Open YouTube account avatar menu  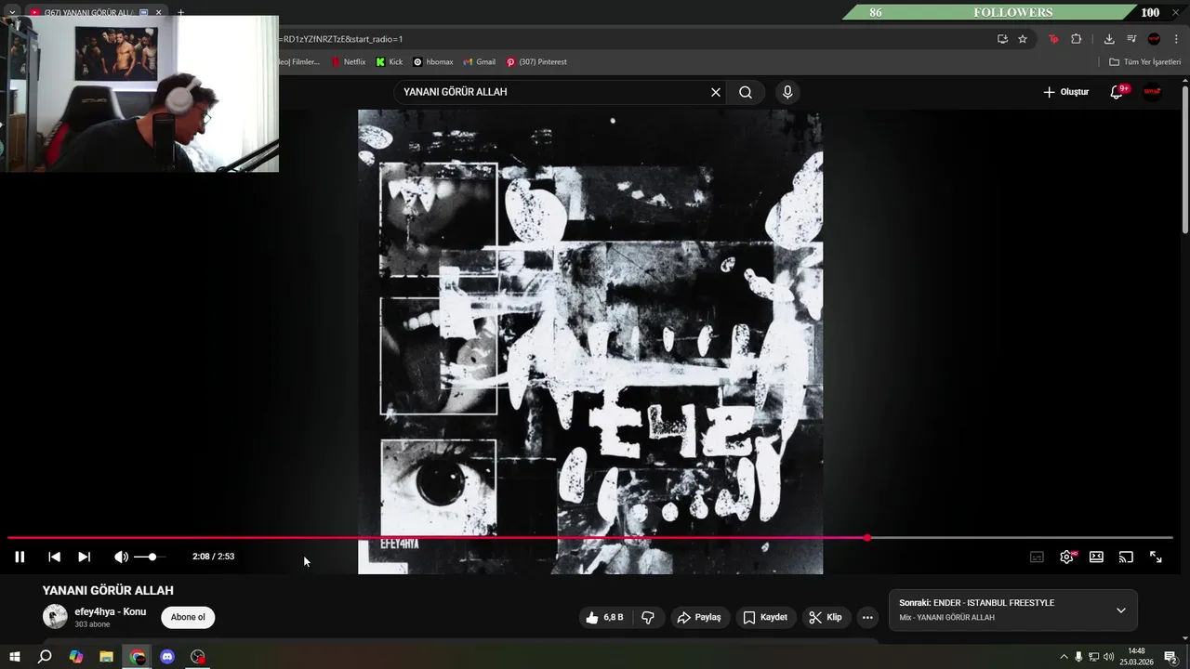pyautogui.click(x=1152, y=92)
